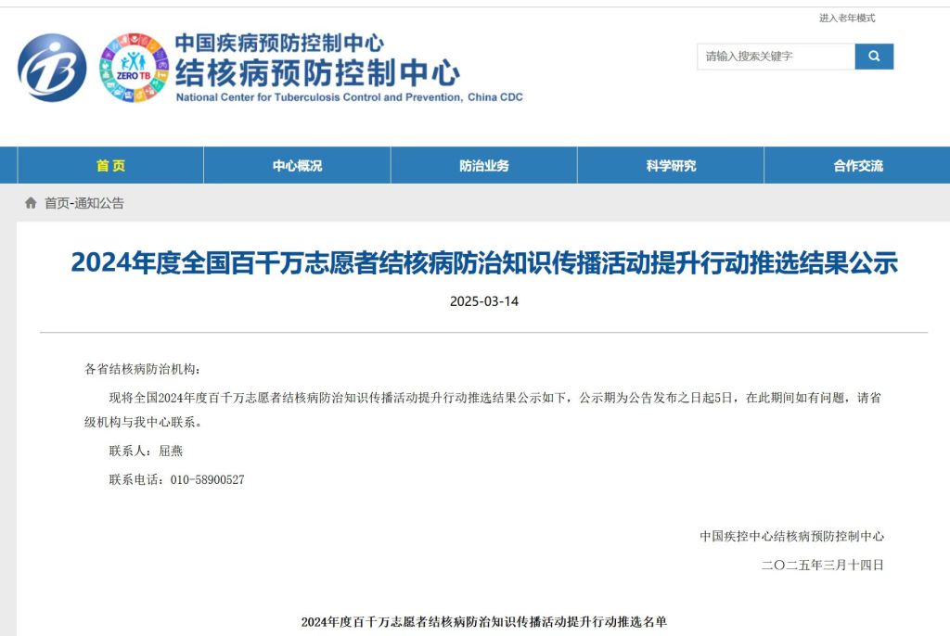Click the contact name 屈燕 line

(146, 451)
